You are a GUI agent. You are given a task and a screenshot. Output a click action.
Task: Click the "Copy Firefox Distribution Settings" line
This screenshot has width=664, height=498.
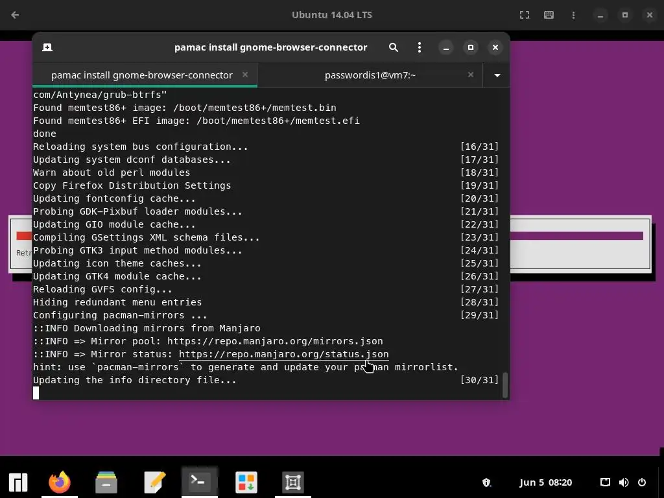tap(132, 185)
